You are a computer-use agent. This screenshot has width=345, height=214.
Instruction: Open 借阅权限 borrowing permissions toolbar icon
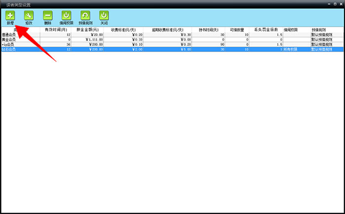coord(66,16)
